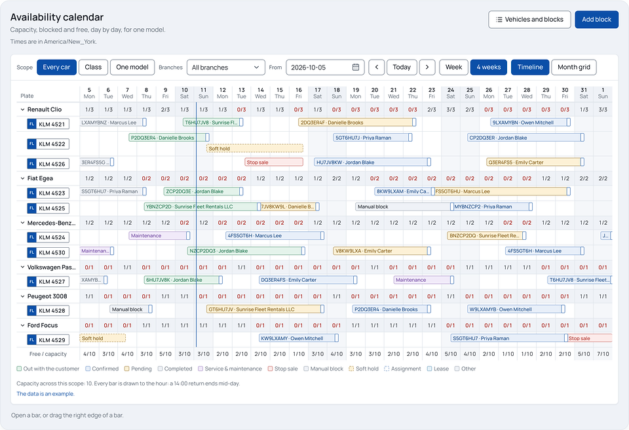This screenshot has width=629, height=430.
Task: Open the V8KW9LXA Emily Carter bar
Action: pos(382,251)
